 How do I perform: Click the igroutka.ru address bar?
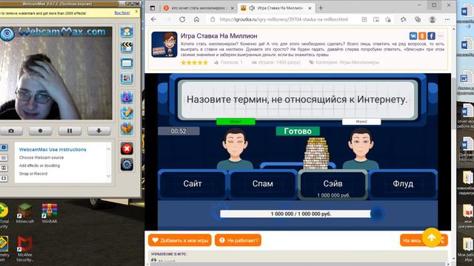pyautogui.click(x=284, y=19)
